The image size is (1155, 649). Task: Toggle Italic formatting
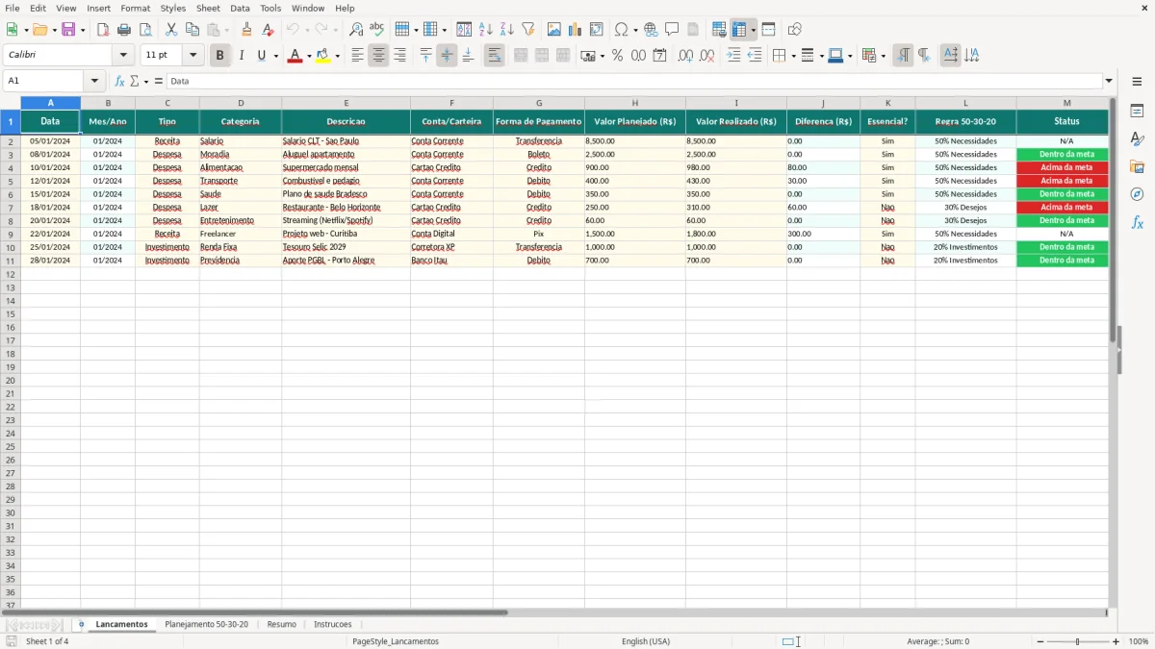point(241,56)
